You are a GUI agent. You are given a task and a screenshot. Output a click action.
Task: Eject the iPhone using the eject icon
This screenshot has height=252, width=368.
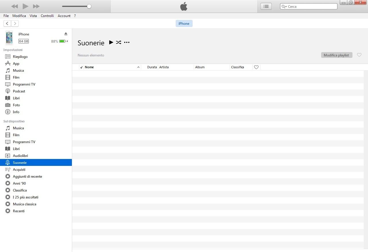pyautogui.click(x=66, y=34)
